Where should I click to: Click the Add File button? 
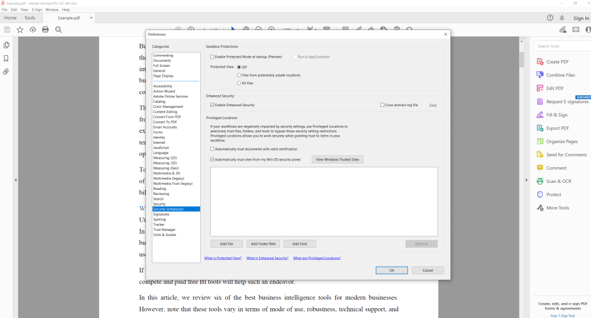coord(226,244)
